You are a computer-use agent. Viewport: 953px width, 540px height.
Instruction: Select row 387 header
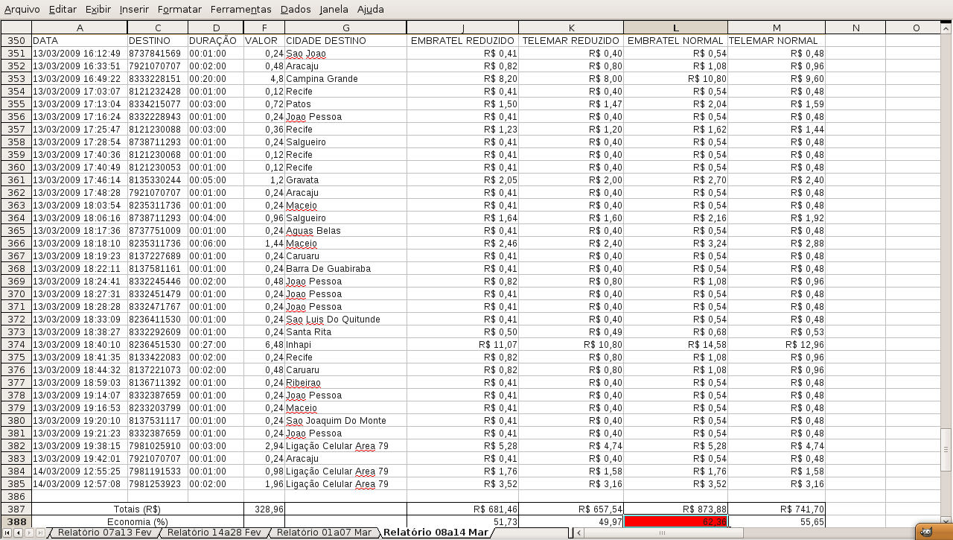click(x=16, y=509)
